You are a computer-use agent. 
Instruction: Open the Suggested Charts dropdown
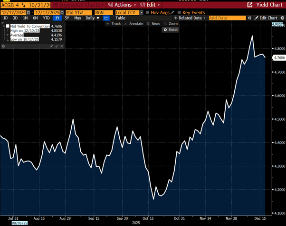click(x=78, y=5)
